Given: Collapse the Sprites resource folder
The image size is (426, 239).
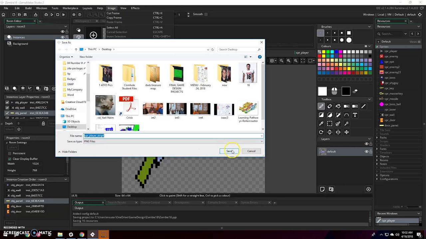Looking at the screenshot, I should 378,47.
